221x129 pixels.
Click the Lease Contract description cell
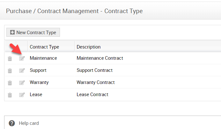(92, 95)
